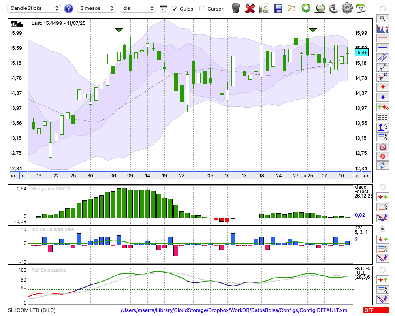This screenshot has width=395, height=316.
Task: Click the volume profile chart tool icon
Action: click(x=383, y=28)
